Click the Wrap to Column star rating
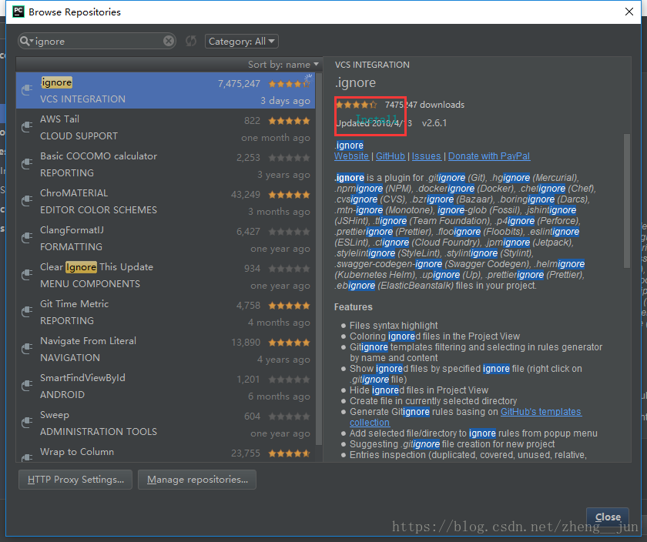This screenshot has height=542, width=647. point(289,453)
